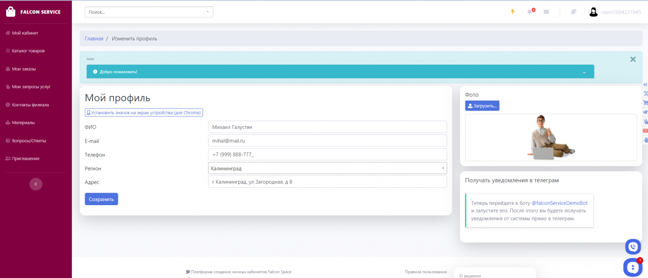Open "Приглашения" menu item
This screenshot has height=278, width=648.
tap(22, 159)
